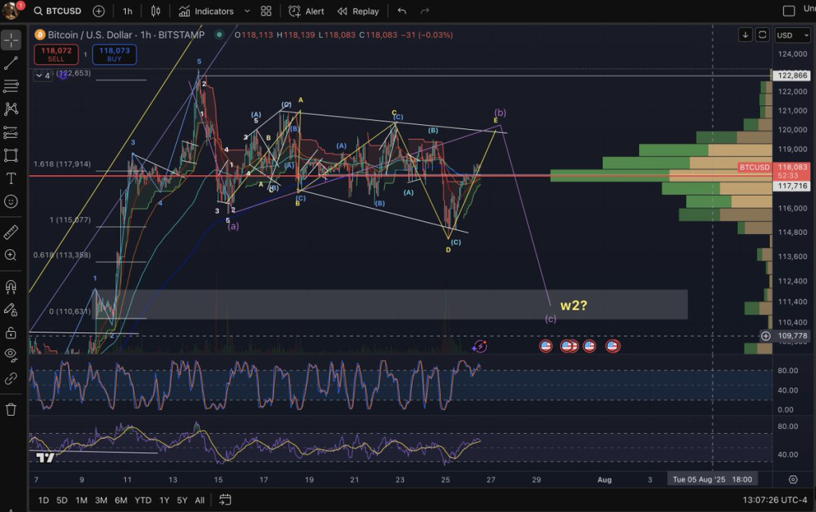Select the 1Y date range
The width and height of the screenshot is (816, 512).
164,500
